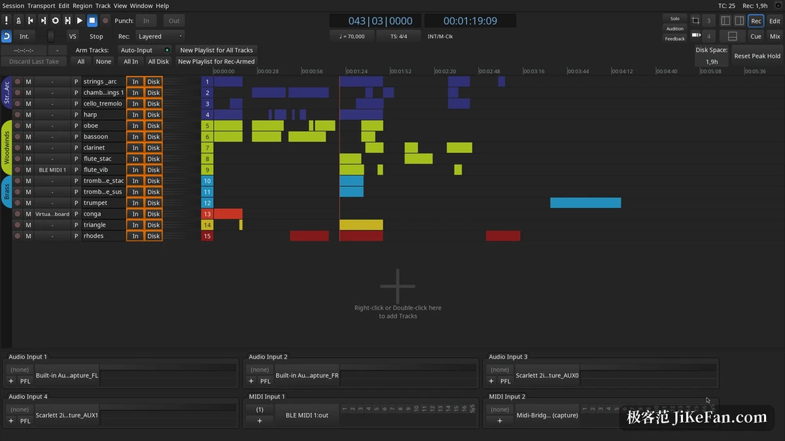Go to session start
This screenshot has height=441, width=785.
click(31, 21)
